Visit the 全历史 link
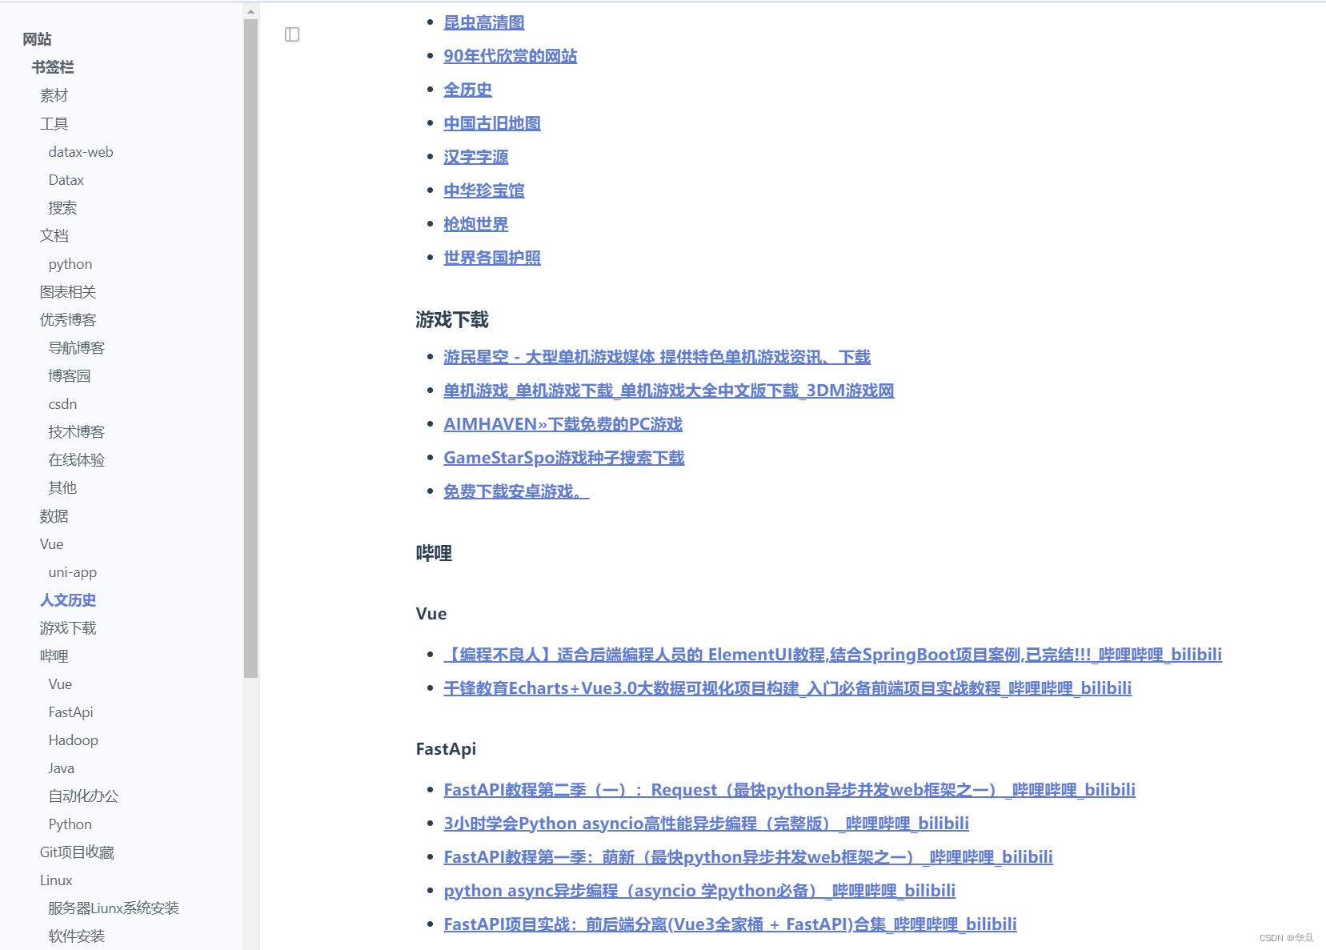Screen dimensions: 1326x950 (468, 90)
